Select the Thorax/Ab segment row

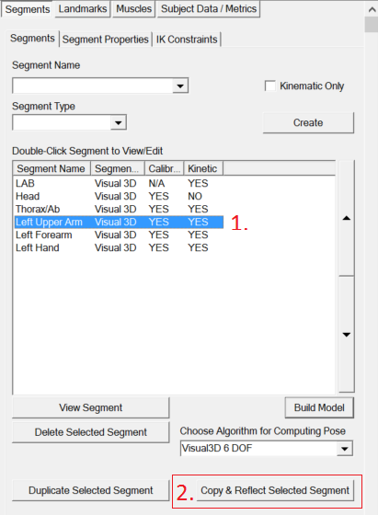[119, 209]
